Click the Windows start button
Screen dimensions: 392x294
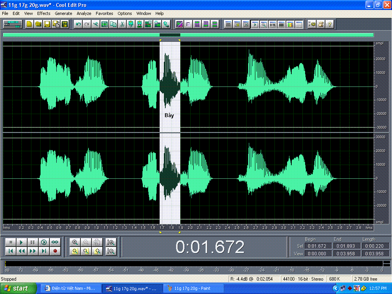click(18, 288)
